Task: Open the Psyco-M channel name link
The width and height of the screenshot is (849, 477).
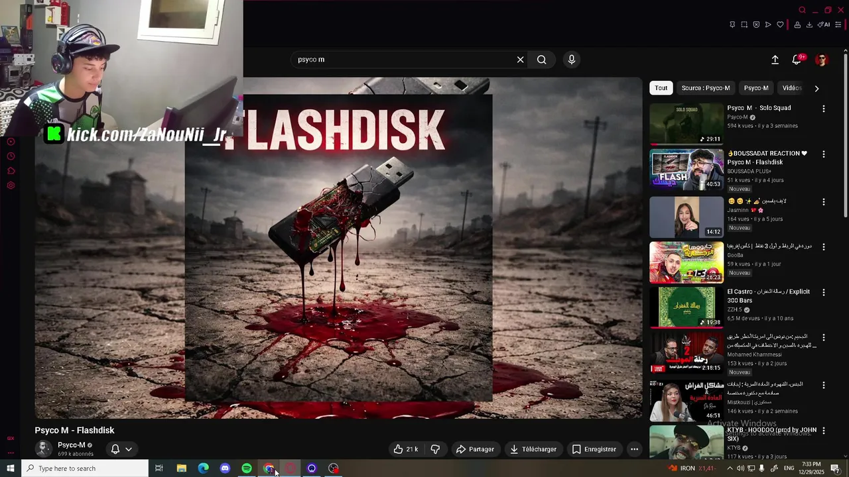Action: pos(71,445)
